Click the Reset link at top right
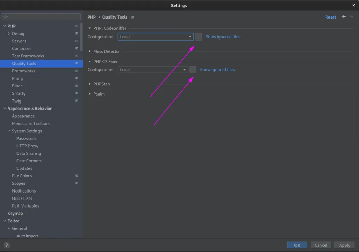This screenshot has height=252, width=359. point(331,17)
